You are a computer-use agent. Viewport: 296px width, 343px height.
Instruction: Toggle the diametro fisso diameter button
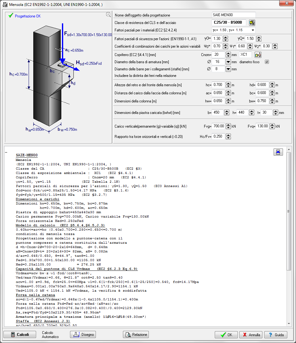(267, 62)
